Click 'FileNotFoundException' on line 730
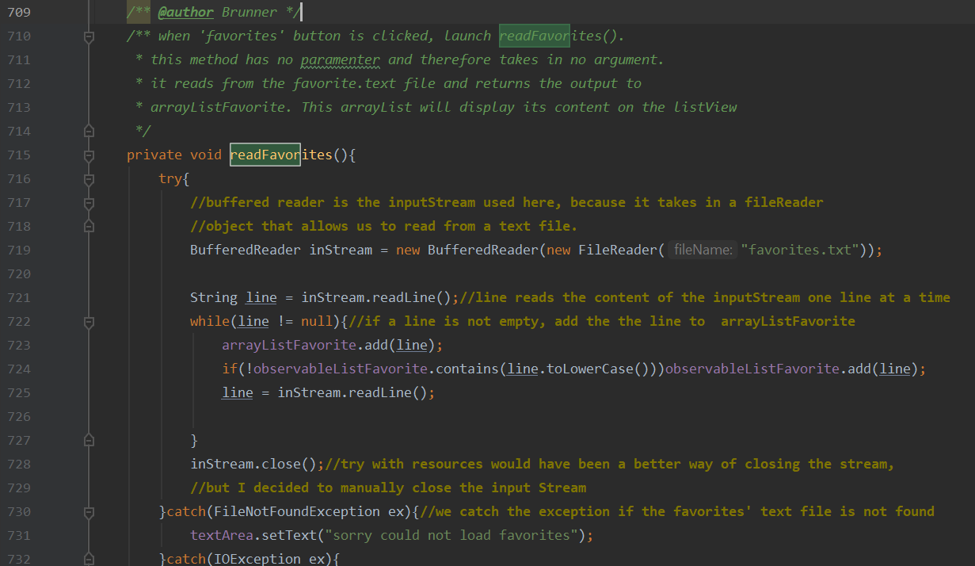 pos(297,511)
